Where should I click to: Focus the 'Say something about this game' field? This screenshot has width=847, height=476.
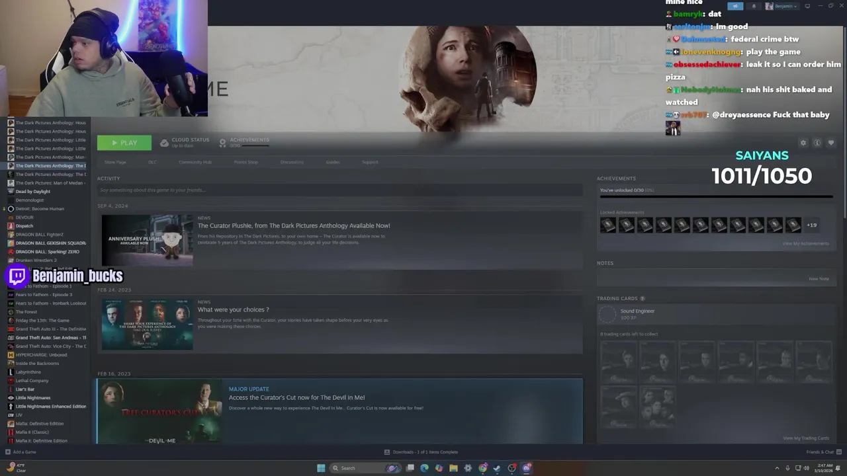click(339, 190)
